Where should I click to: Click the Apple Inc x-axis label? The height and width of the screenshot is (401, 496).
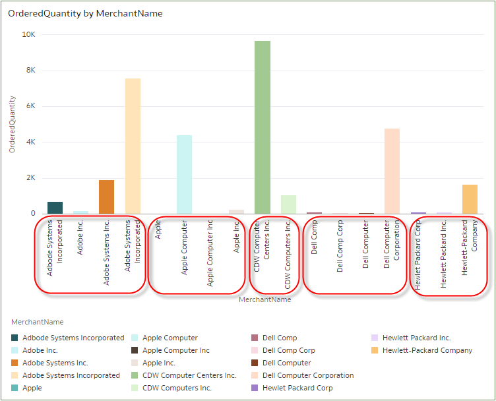pos(236,237)
